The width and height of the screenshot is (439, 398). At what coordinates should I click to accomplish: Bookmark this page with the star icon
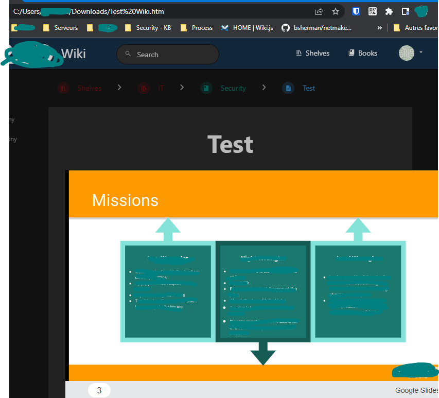pos(336,11)
